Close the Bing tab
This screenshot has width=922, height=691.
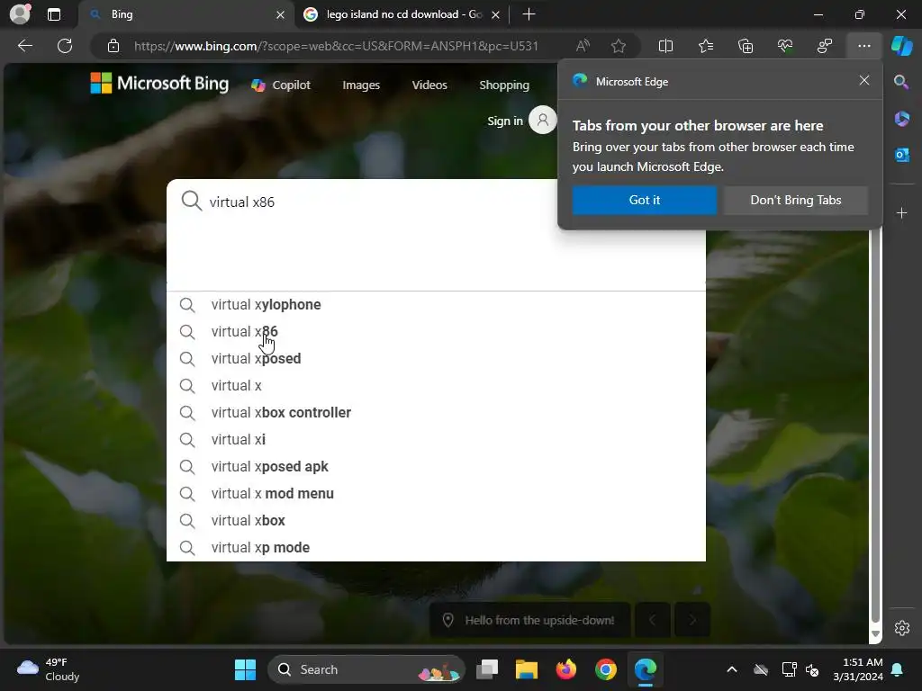(x=281, y=14)
